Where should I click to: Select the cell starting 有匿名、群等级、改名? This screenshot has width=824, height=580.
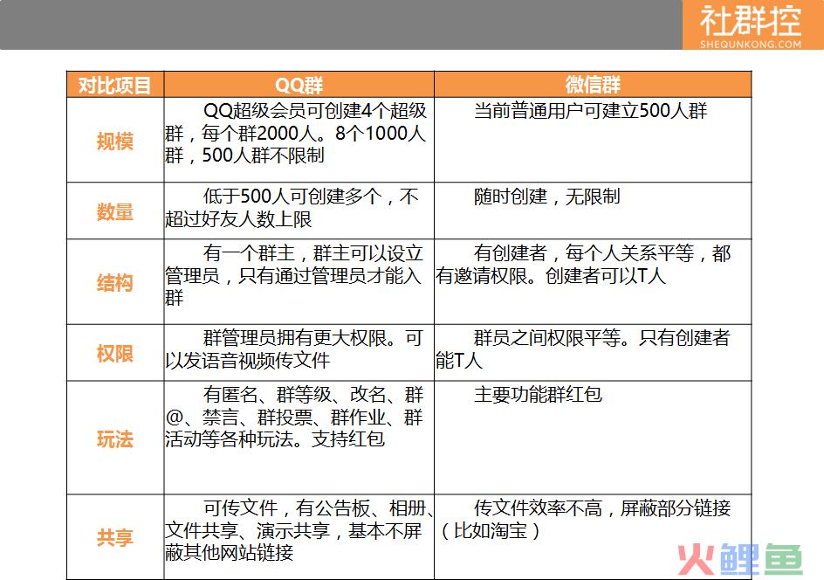click(299, 438)
